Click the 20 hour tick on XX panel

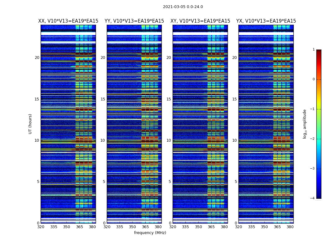(x=37, y=58)
